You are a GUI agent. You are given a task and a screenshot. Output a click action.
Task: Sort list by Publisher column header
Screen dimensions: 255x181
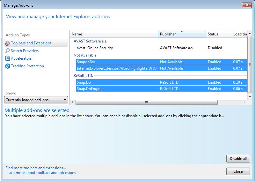pyautogui.click(x=182, y=34)
